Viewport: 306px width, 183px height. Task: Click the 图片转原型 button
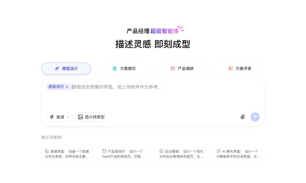tap(91, 117)
